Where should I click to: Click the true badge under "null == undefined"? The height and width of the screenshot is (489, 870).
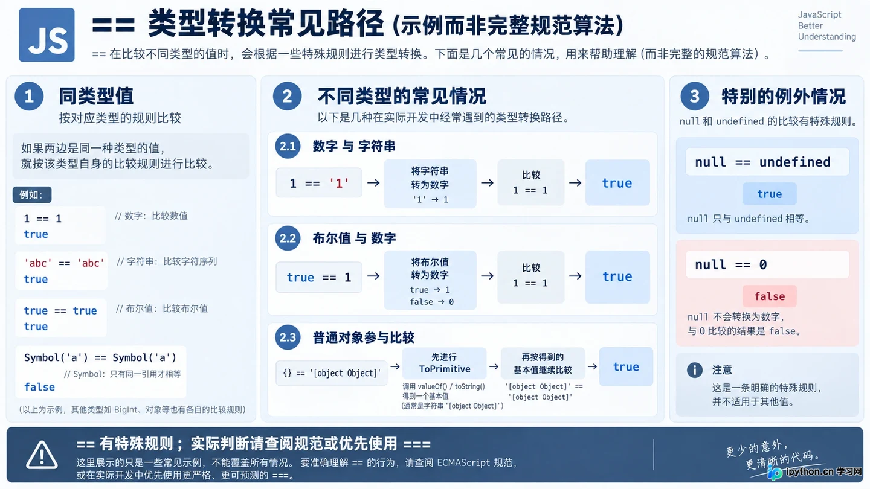coord(769,194)
